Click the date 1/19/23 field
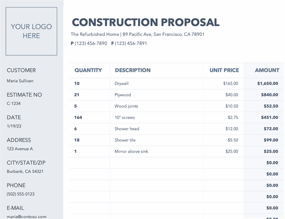 coord(14,126)
